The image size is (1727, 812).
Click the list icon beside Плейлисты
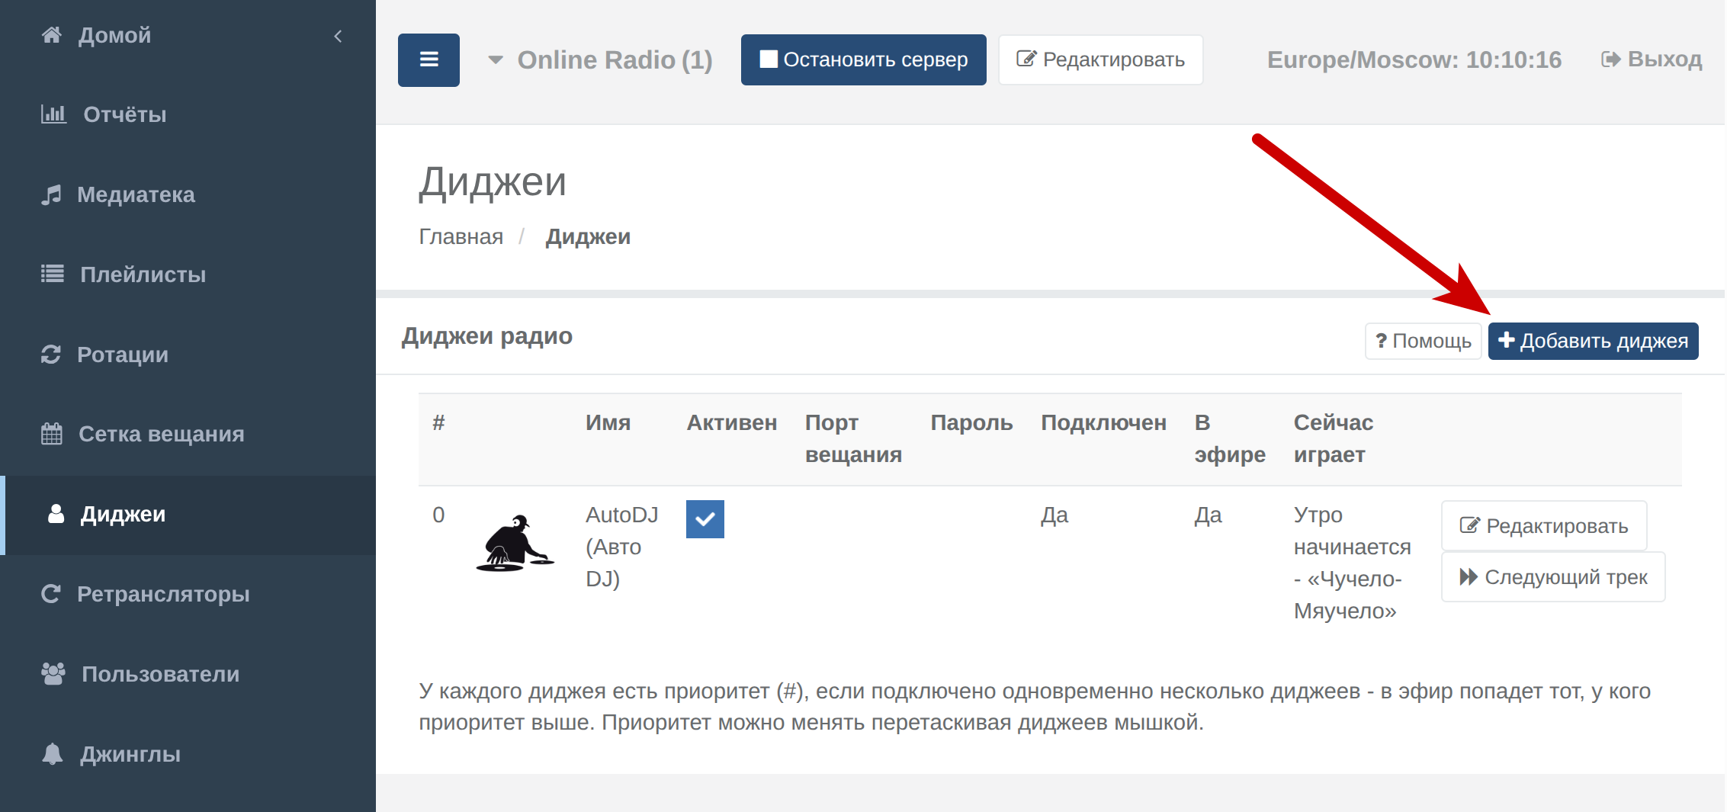coord(52,274)
